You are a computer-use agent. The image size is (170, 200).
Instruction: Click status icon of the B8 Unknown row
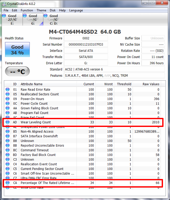pyautogui.click(x=8, y=141)
